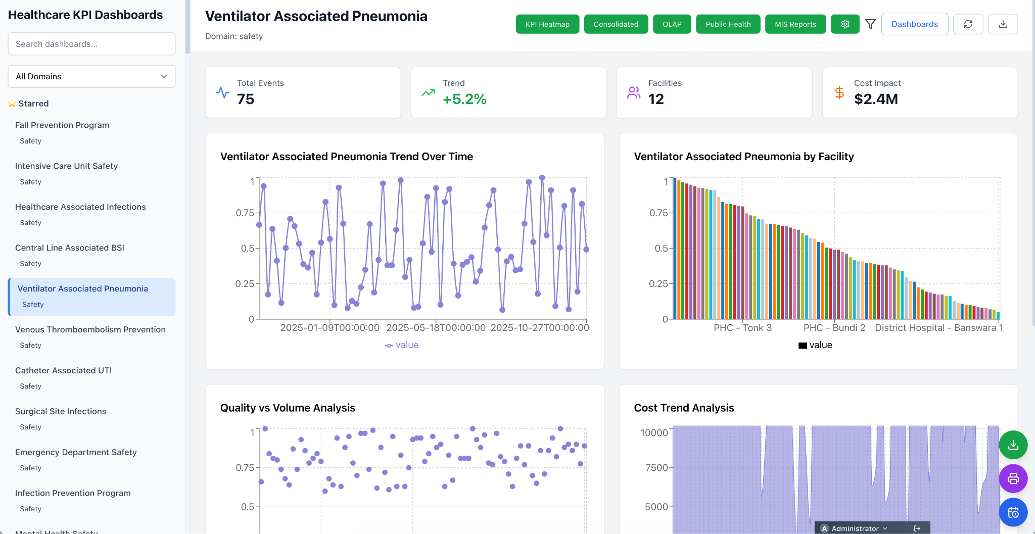This screenshot has width=1035, height=534.
Task: Open Central Line Associated BSI dashboard
Action: point(91,256)
